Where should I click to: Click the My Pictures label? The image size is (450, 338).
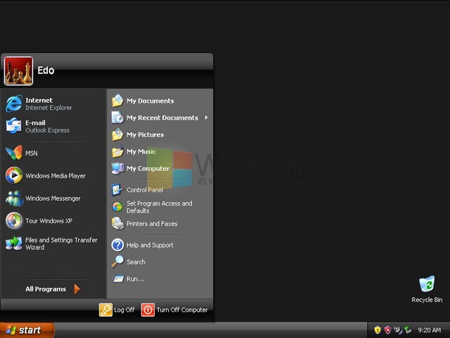click(x=146, y=134)
